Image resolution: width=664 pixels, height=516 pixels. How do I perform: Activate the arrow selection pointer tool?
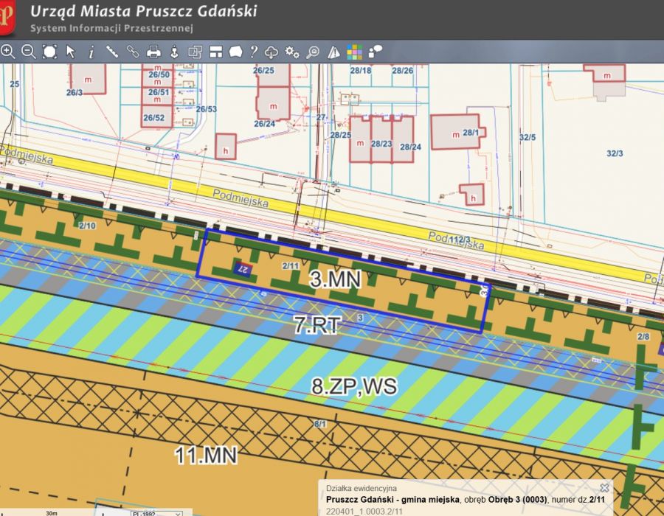pos(71,52)
